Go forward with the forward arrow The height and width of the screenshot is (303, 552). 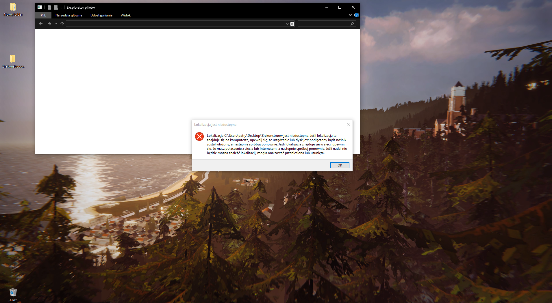click(x=49, y=24)
